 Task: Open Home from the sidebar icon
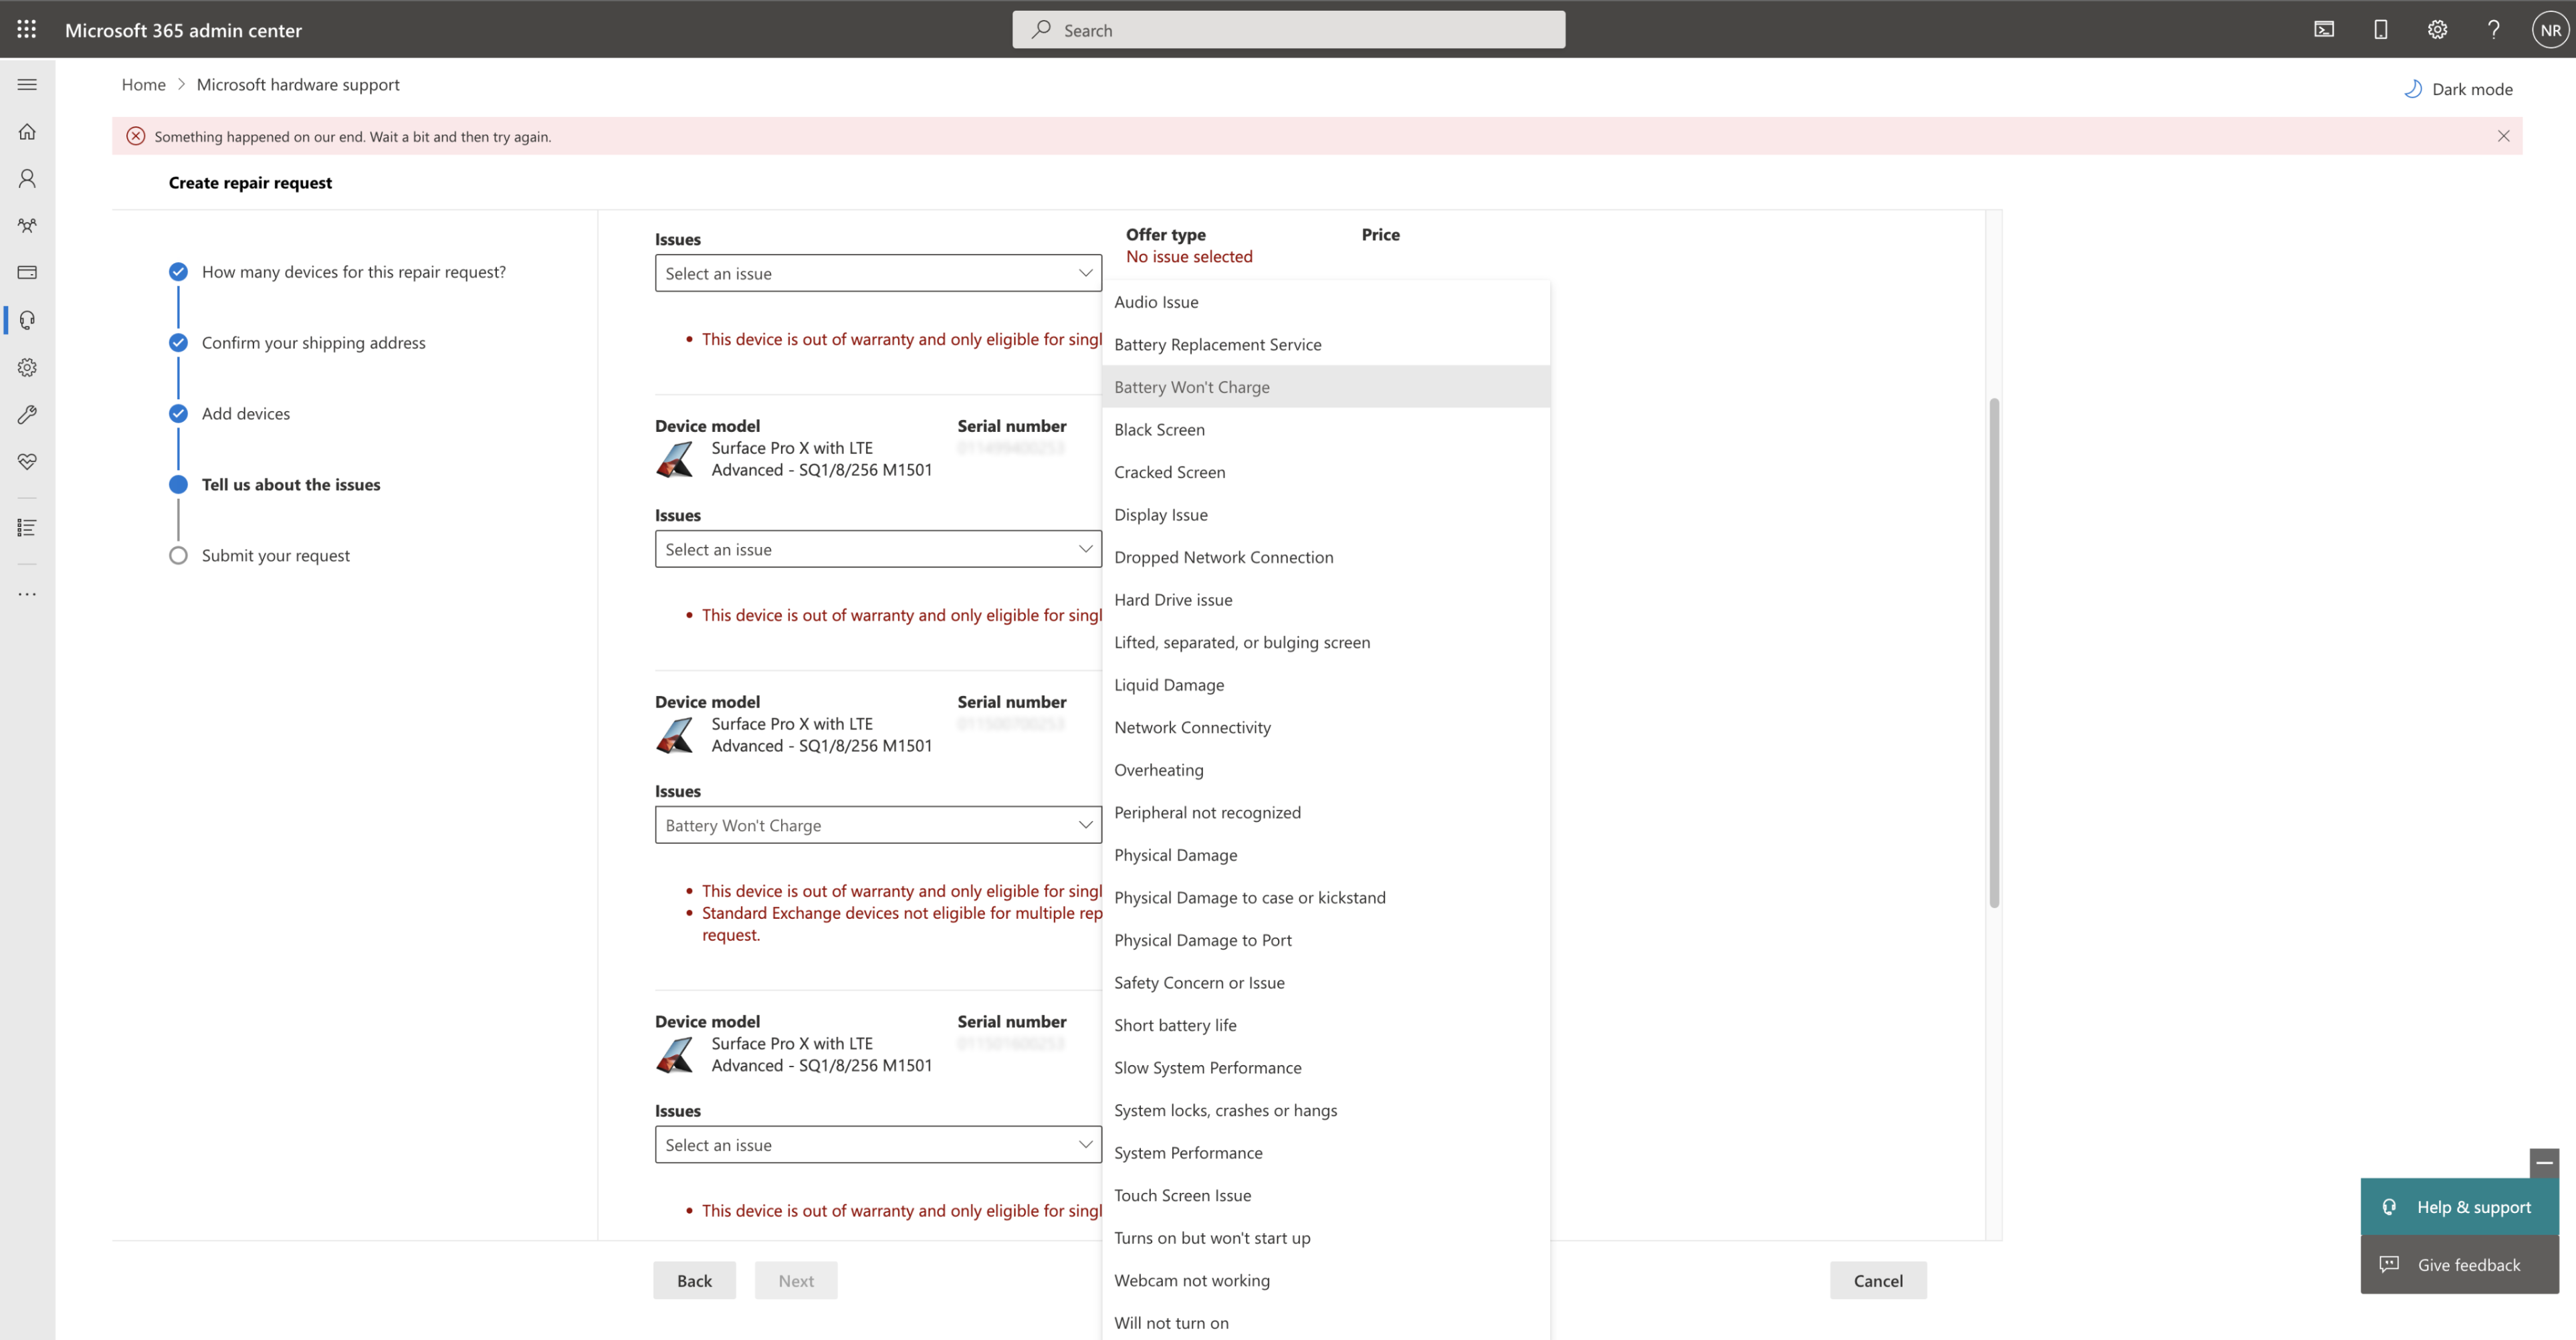pyautogui.click(x=27, y=131)
